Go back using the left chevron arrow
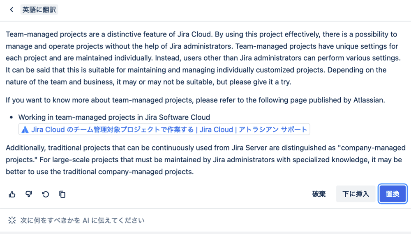This screenshot has height=234, width=411. click(x=12, y=10)
